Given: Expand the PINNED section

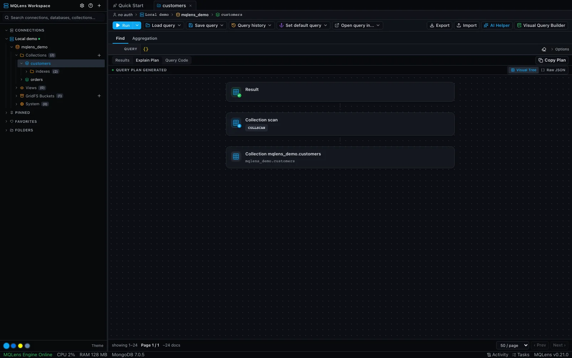Looking at the screenshot, I should point(6,113).
